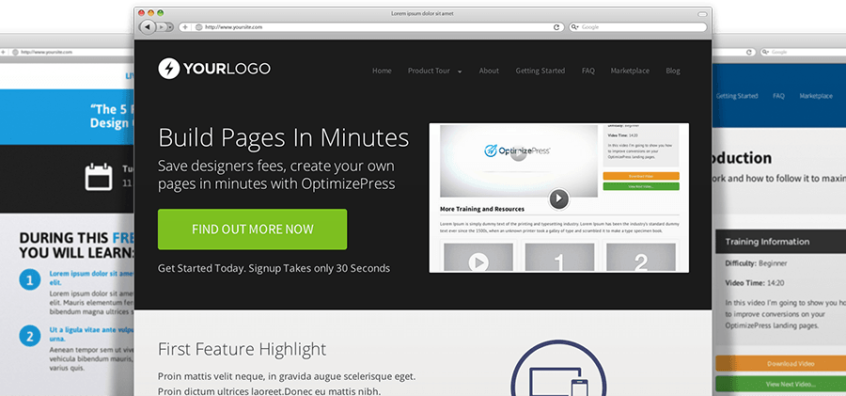Click the plus add-bookmark button
846x396 pixels.
click(x=184, y=27)
